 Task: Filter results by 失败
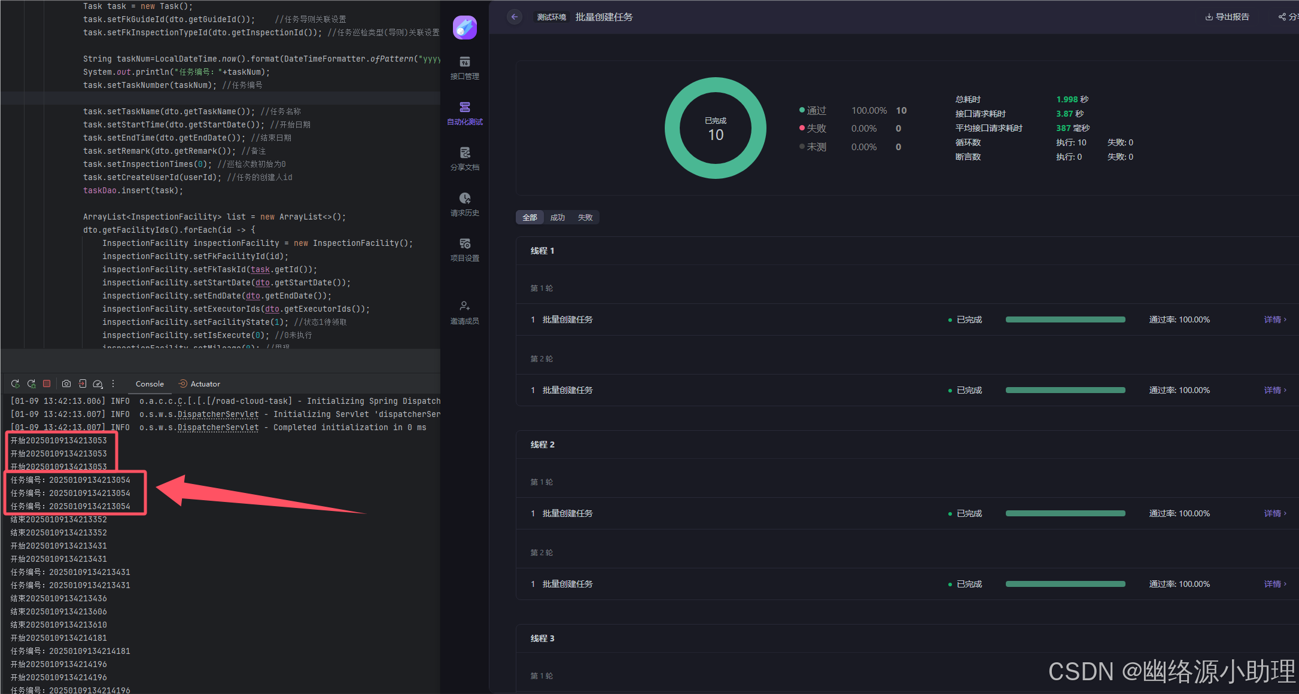pos(585,217)
